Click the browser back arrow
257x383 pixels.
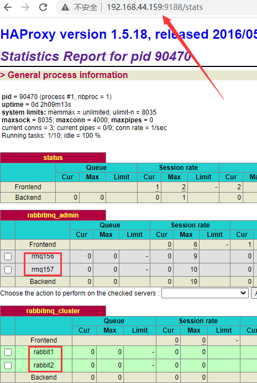point(8,7)
